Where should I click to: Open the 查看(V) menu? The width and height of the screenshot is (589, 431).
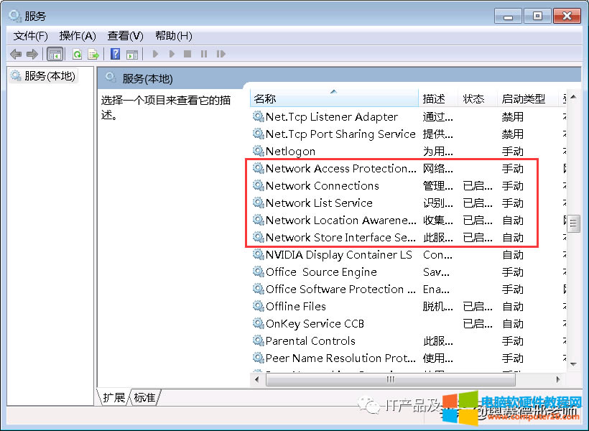pyautogui.click(x=125, y=36)
